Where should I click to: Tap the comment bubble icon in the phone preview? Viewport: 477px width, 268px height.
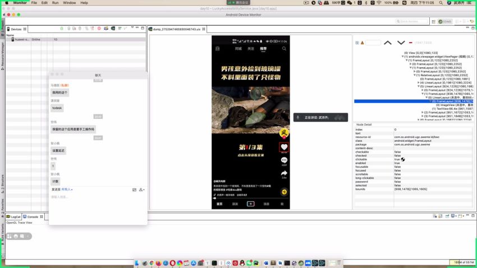(284, 160)
